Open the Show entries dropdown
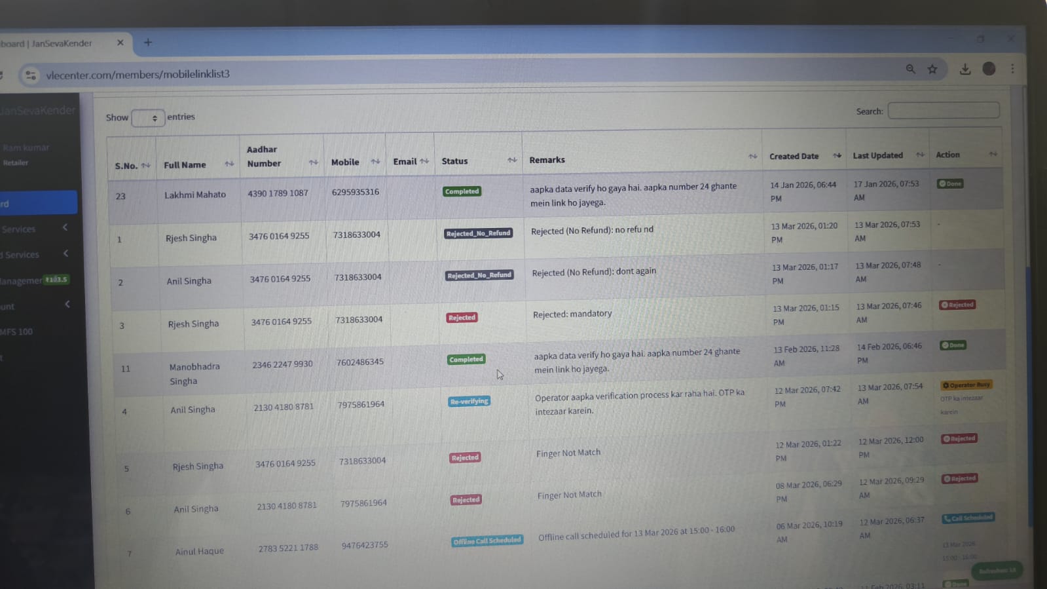The image size is (1047, 589). pos(148,118)
